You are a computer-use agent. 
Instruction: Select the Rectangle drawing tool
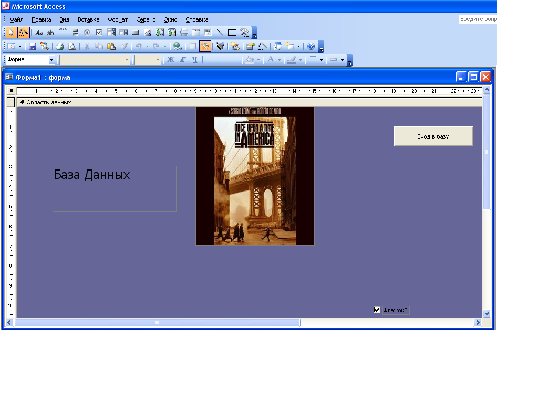232,33
